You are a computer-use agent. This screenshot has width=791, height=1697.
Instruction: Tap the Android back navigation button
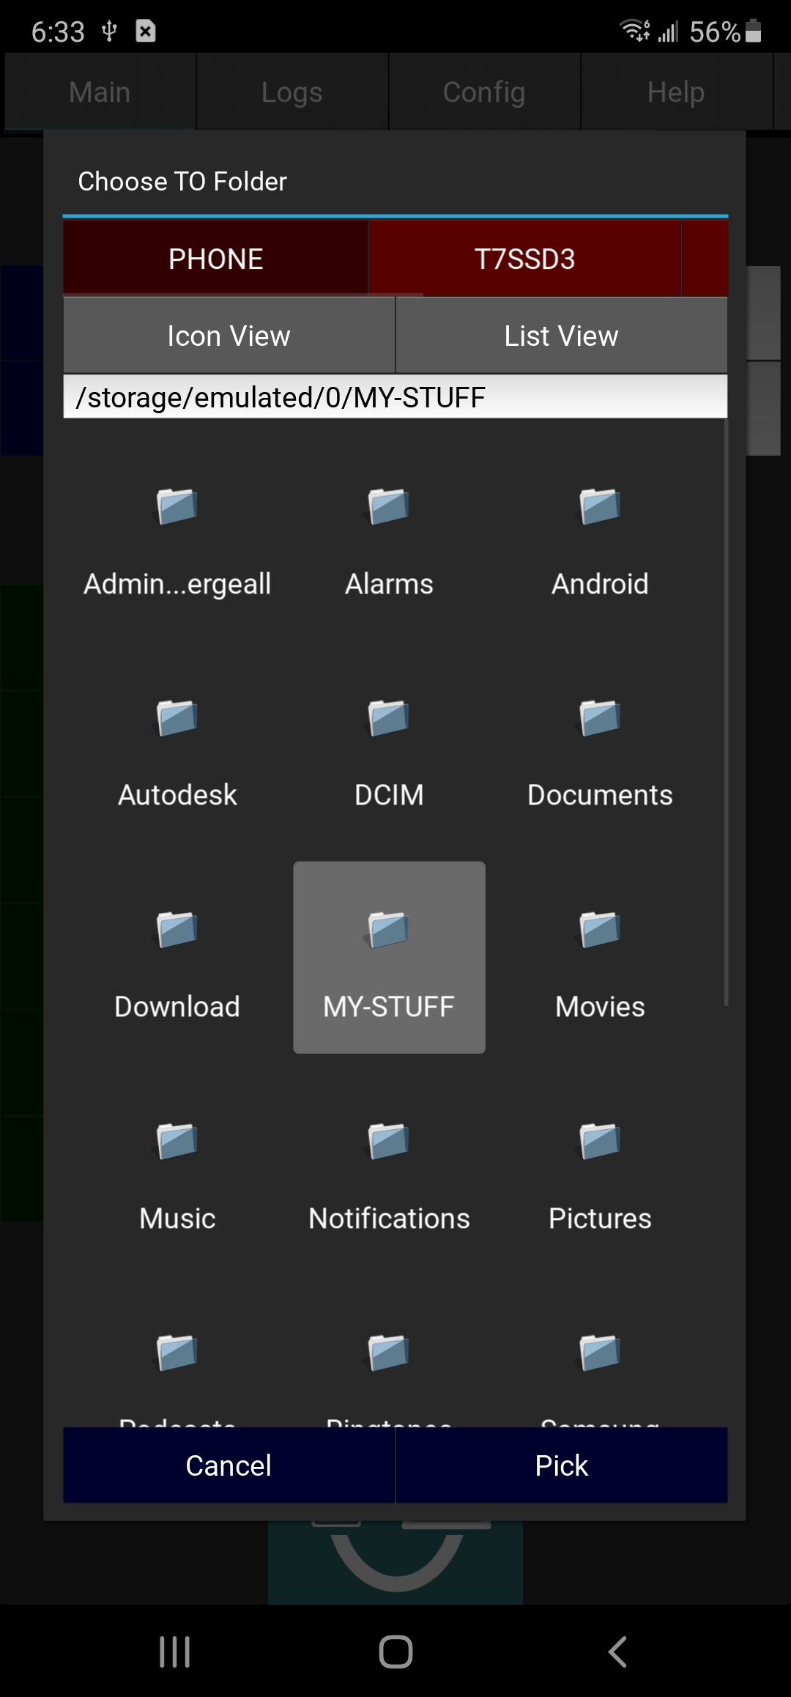(617, 1652)
